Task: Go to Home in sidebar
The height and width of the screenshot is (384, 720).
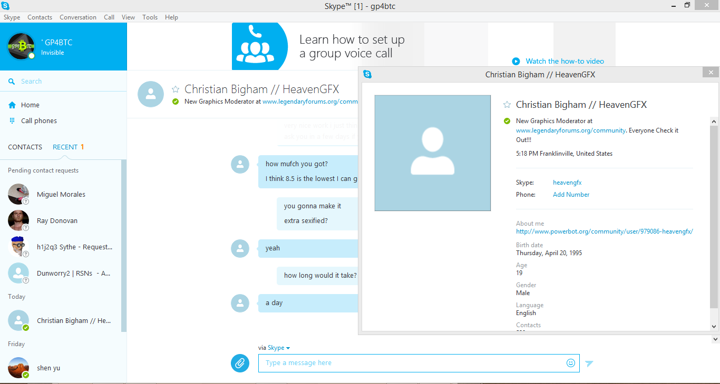Action: point(30,105)
